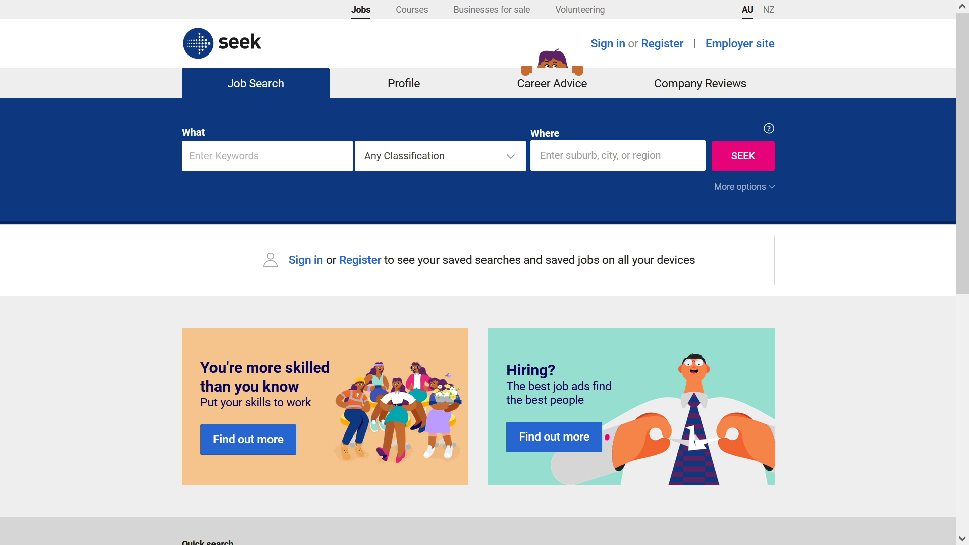The image size is (969, 545).
Task: Open the Employer site link
Action: pos(740,43)
